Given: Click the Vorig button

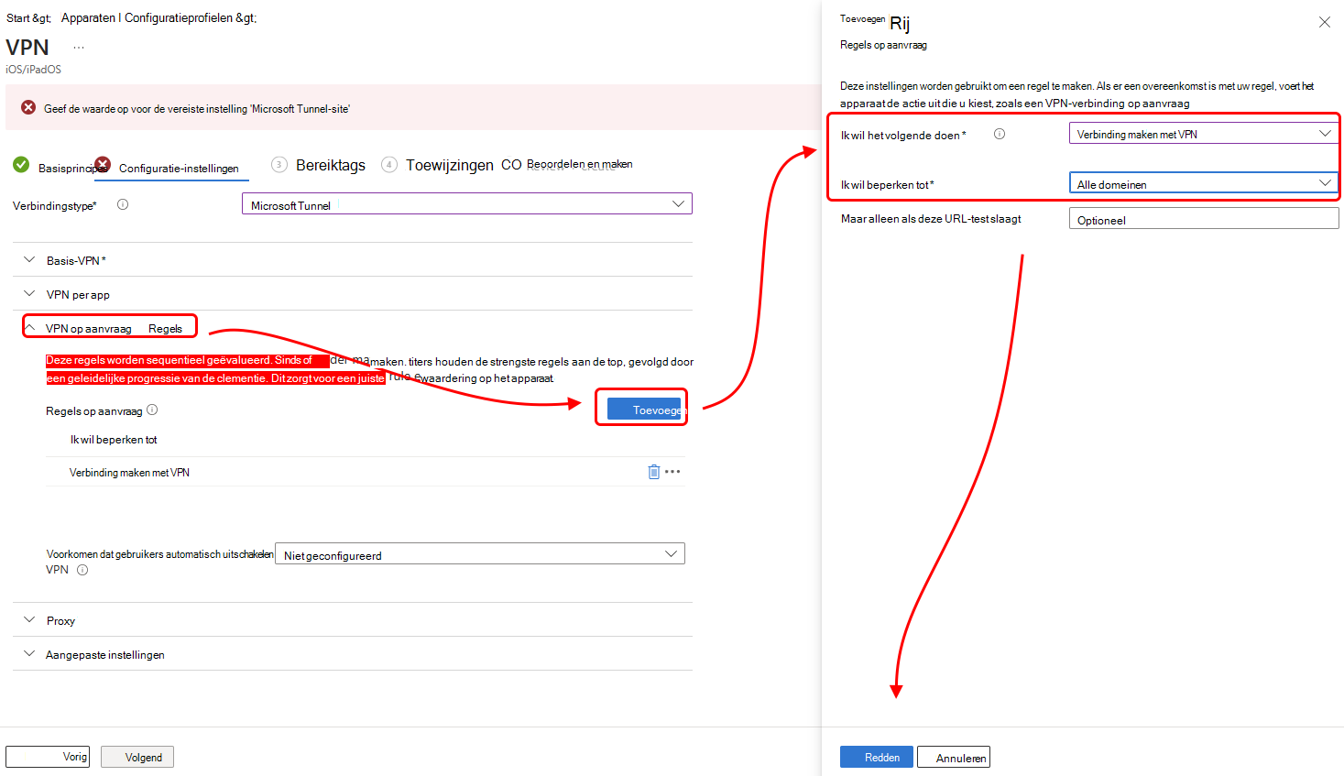Looking at the screenshot, I should (x=48, y=757).
